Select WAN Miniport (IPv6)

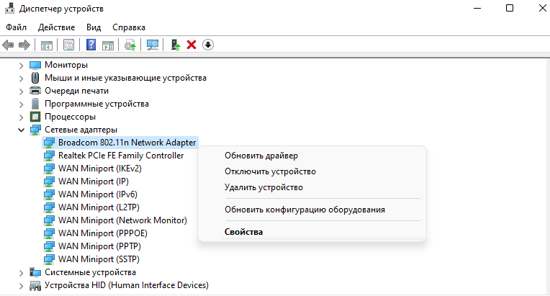tap(98, 194)
